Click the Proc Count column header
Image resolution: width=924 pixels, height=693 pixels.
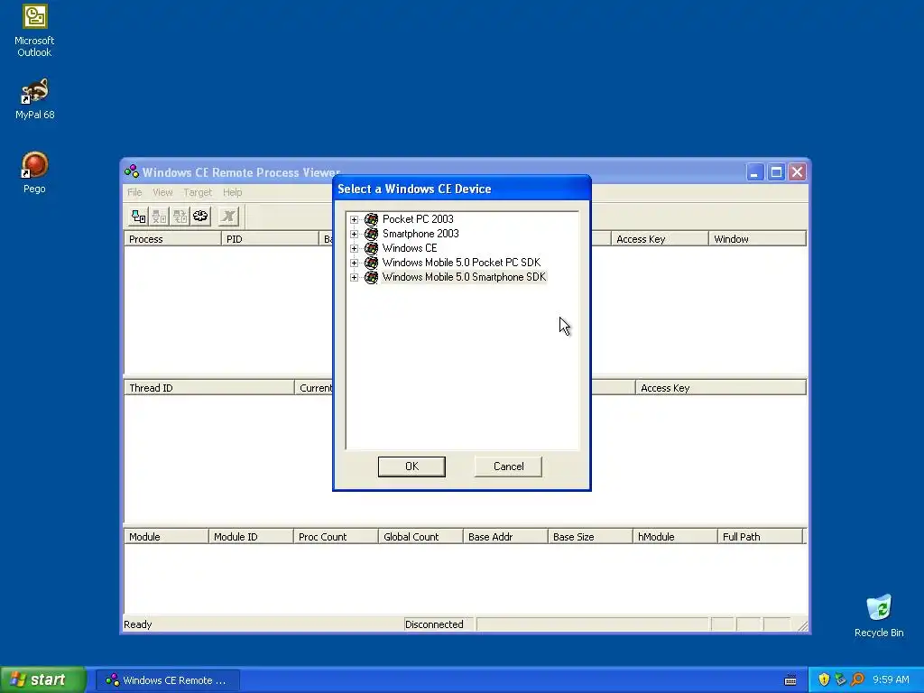pyautogui.click(x=336, y=537)
